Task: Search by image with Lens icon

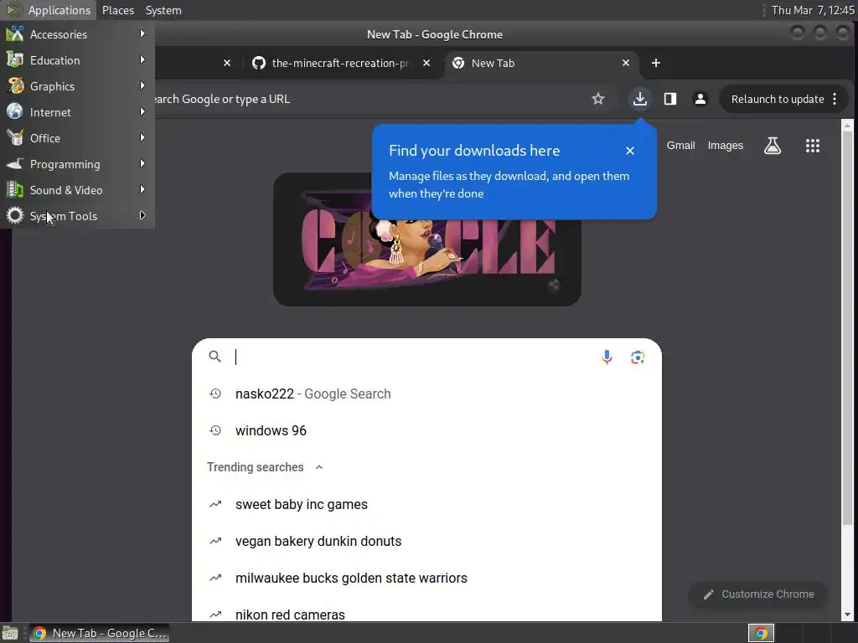Action: [x=638, y=357]
